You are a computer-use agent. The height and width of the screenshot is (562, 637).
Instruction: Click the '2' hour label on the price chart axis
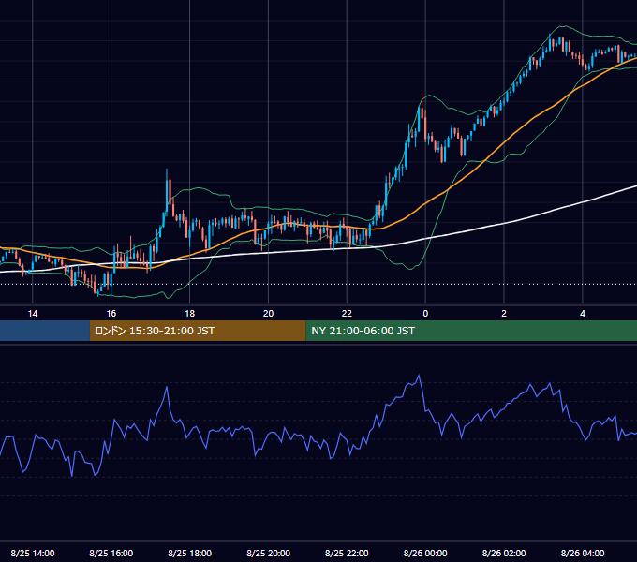[x=504, y=314]
